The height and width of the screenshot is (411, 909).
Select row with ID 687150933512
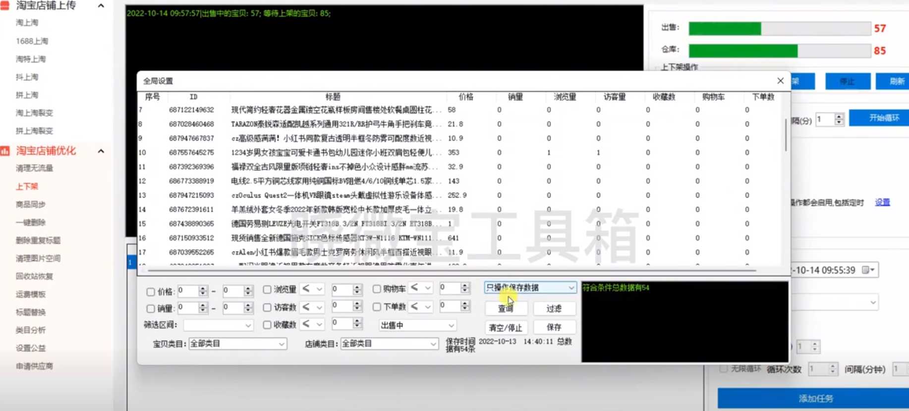458,238
